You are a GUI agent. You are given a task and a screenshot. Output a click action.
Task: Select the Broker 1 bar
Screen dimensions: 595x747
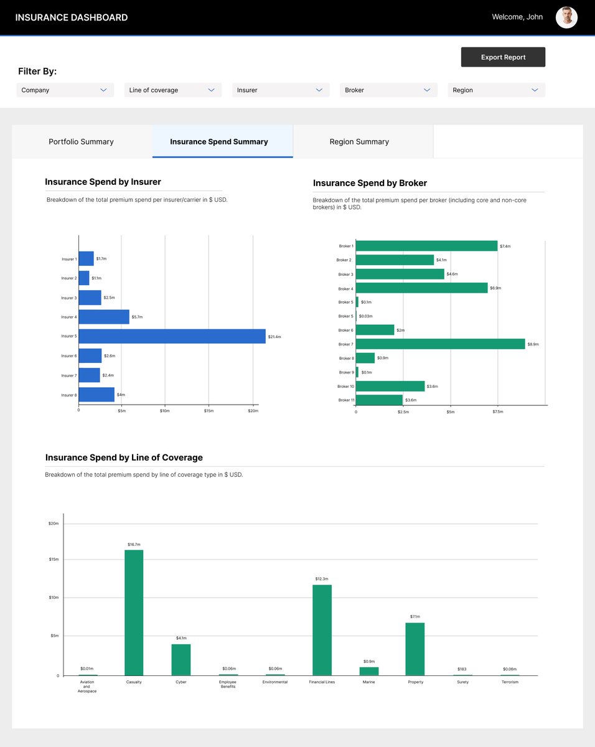[426, 246]
